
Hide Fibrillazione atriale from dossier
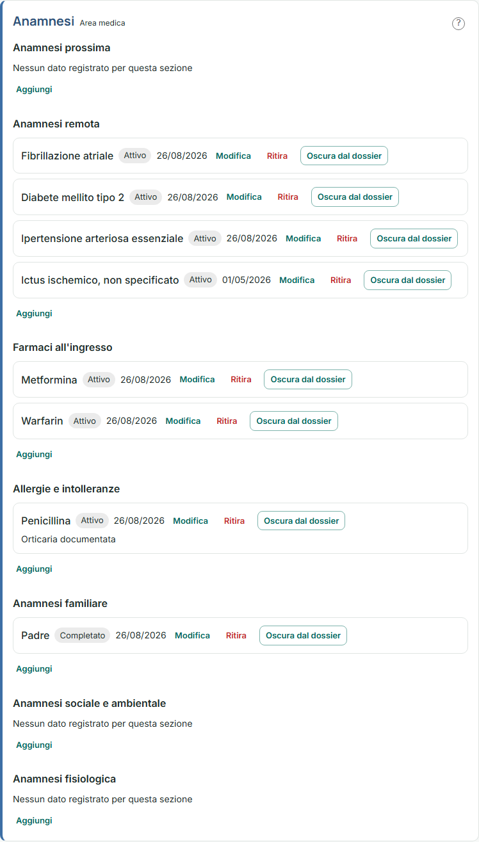point(344,156)
